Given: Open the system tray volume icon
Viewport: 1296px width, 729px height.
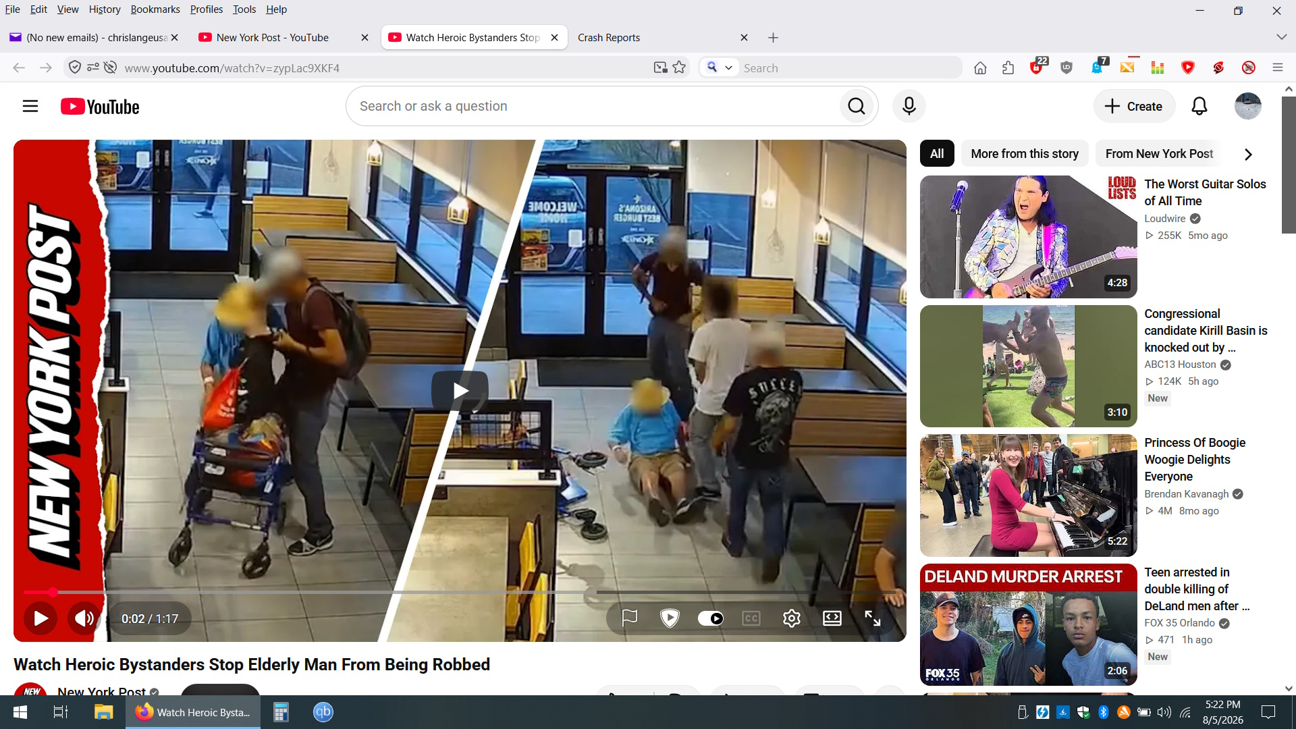Looking at the screenshot, I should 1164,712.
